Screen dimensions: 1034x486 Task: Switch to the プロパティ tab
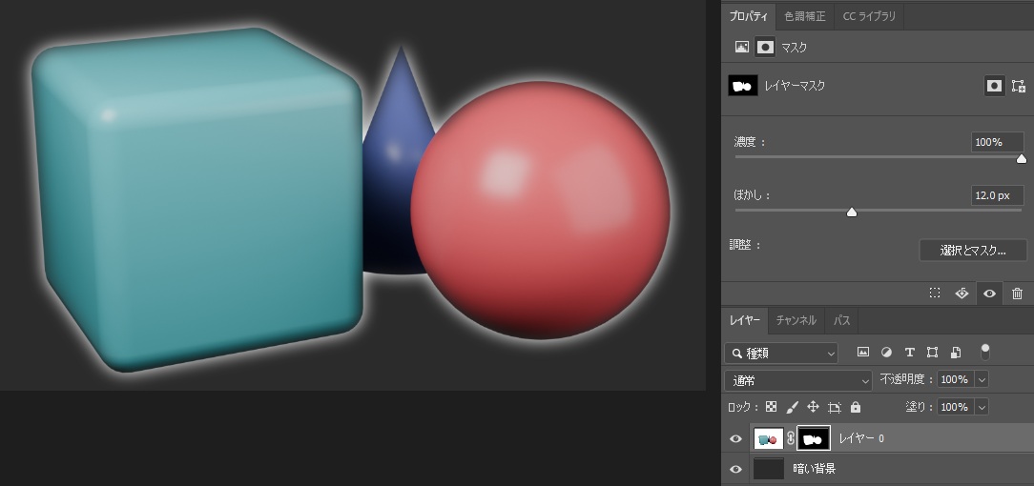click(x=748, y=16)
